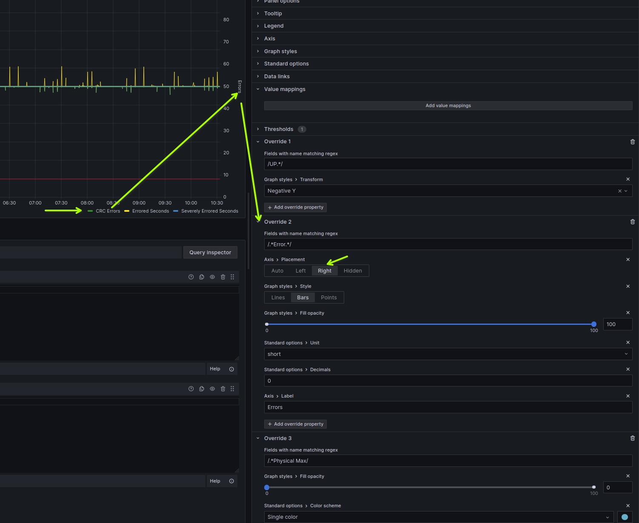Open the Query inspector
Image resolution: width=639 pixels, height=523 pixels.
point(210,253)
